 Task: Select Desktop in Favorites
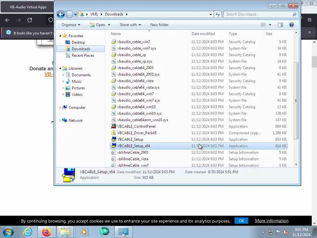[x=78, y=42]
